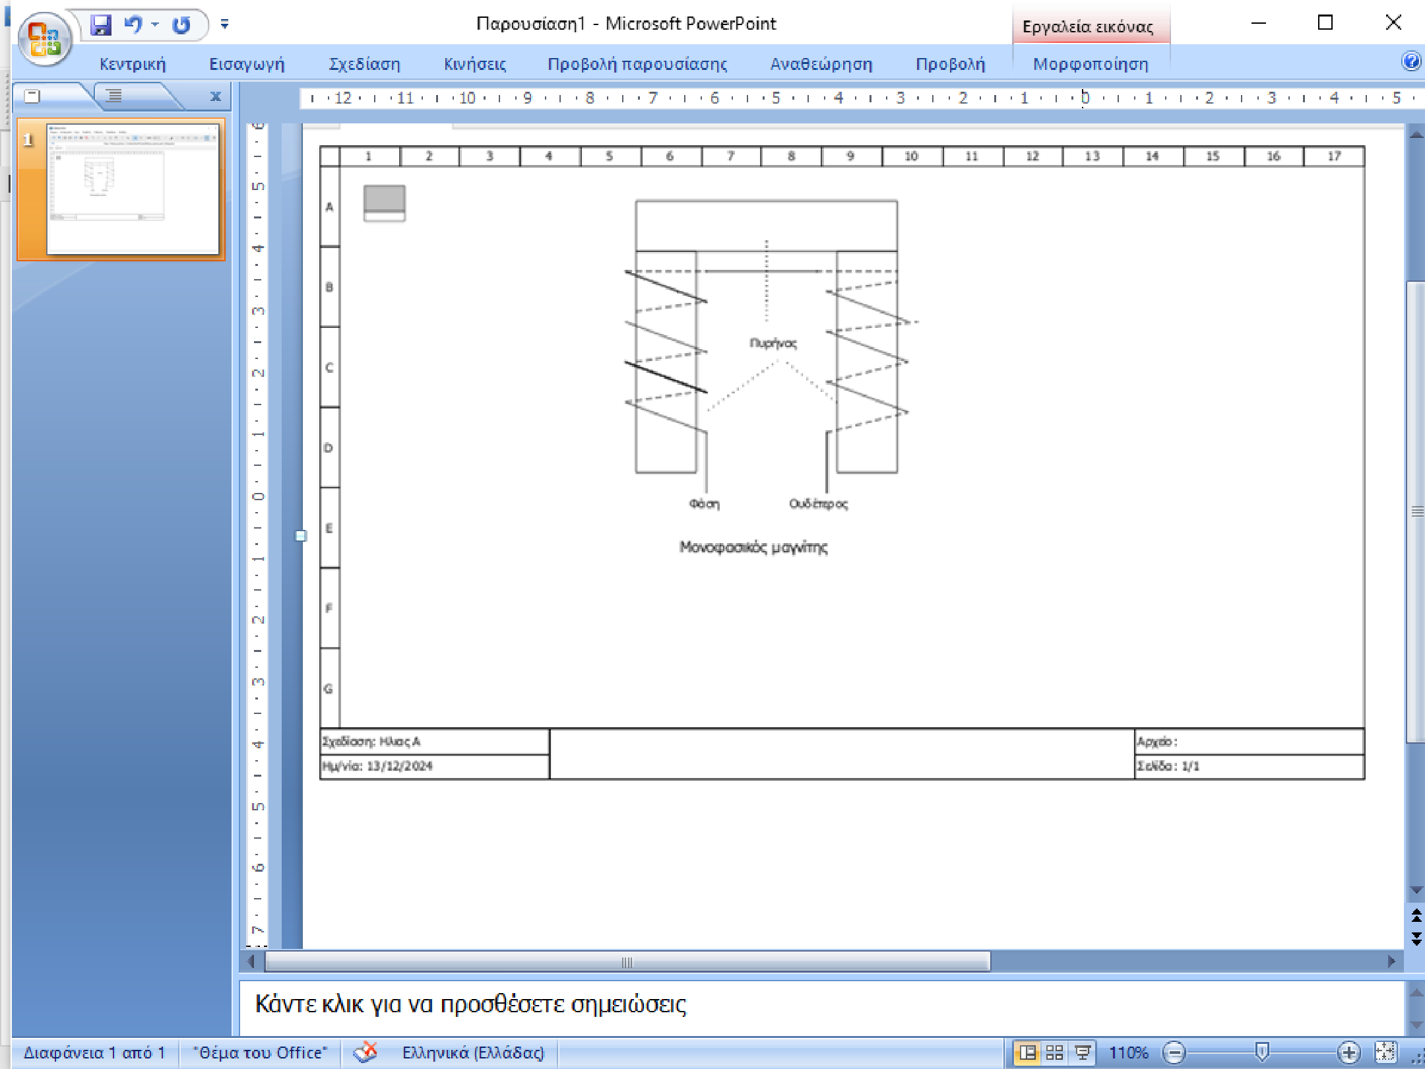Show Slides tab in left pane
Image resolution: width=1425 pixels, height=1069 pixels.
(32, 96)
